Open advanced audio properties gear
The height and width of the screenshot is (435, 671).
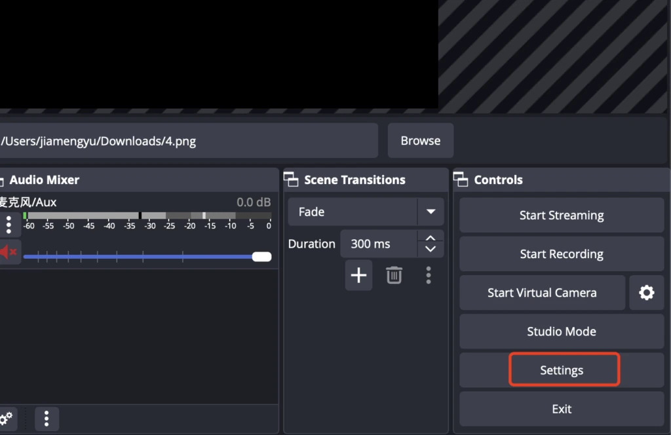(x=7, y=418)
